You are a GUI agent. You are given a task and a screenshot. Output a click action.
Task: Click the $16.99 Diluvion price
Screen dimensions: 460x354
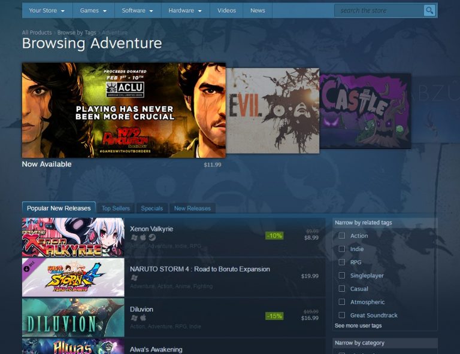tap(310, 318)
